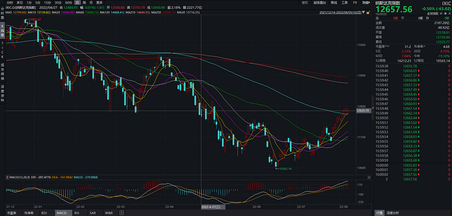
Task: Select the 15分 interval tab
Action: [47, 3]
